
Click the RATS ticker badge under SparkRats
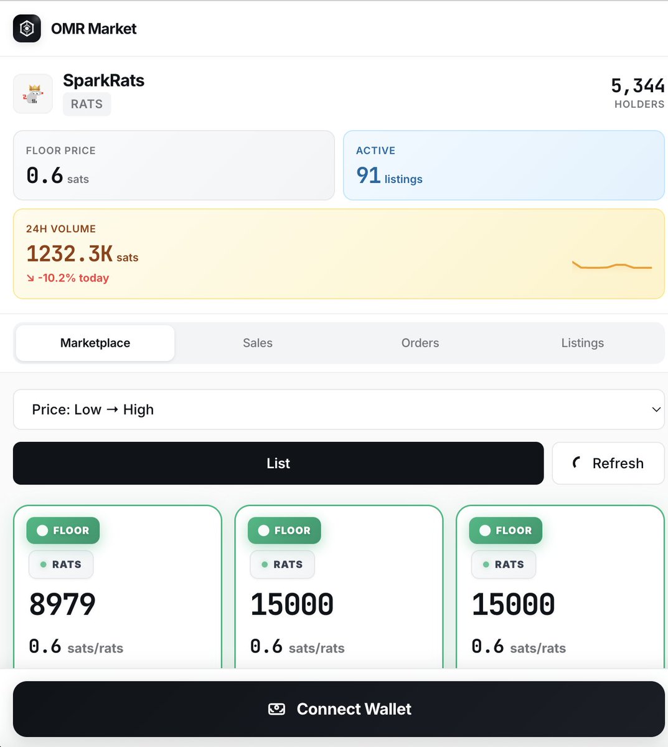click(87, 104)
